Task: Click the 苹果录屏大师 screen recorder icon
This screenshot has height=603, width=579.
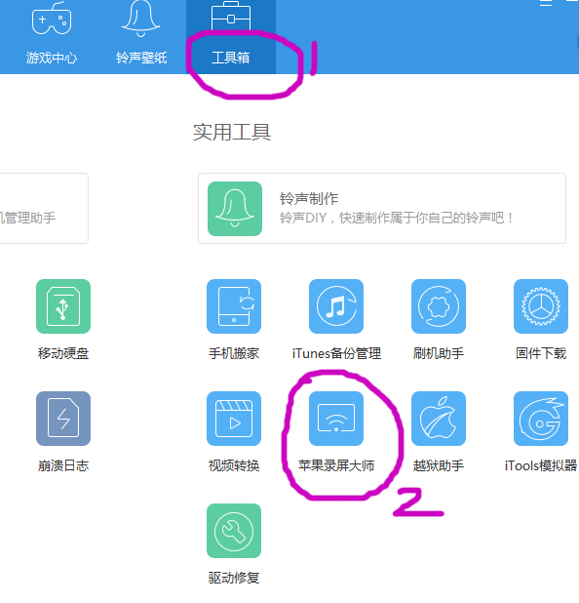Action: (x=336, y=419)
